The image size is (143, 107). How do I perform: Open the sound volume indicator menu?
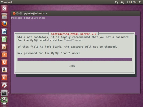coord(122,2)
